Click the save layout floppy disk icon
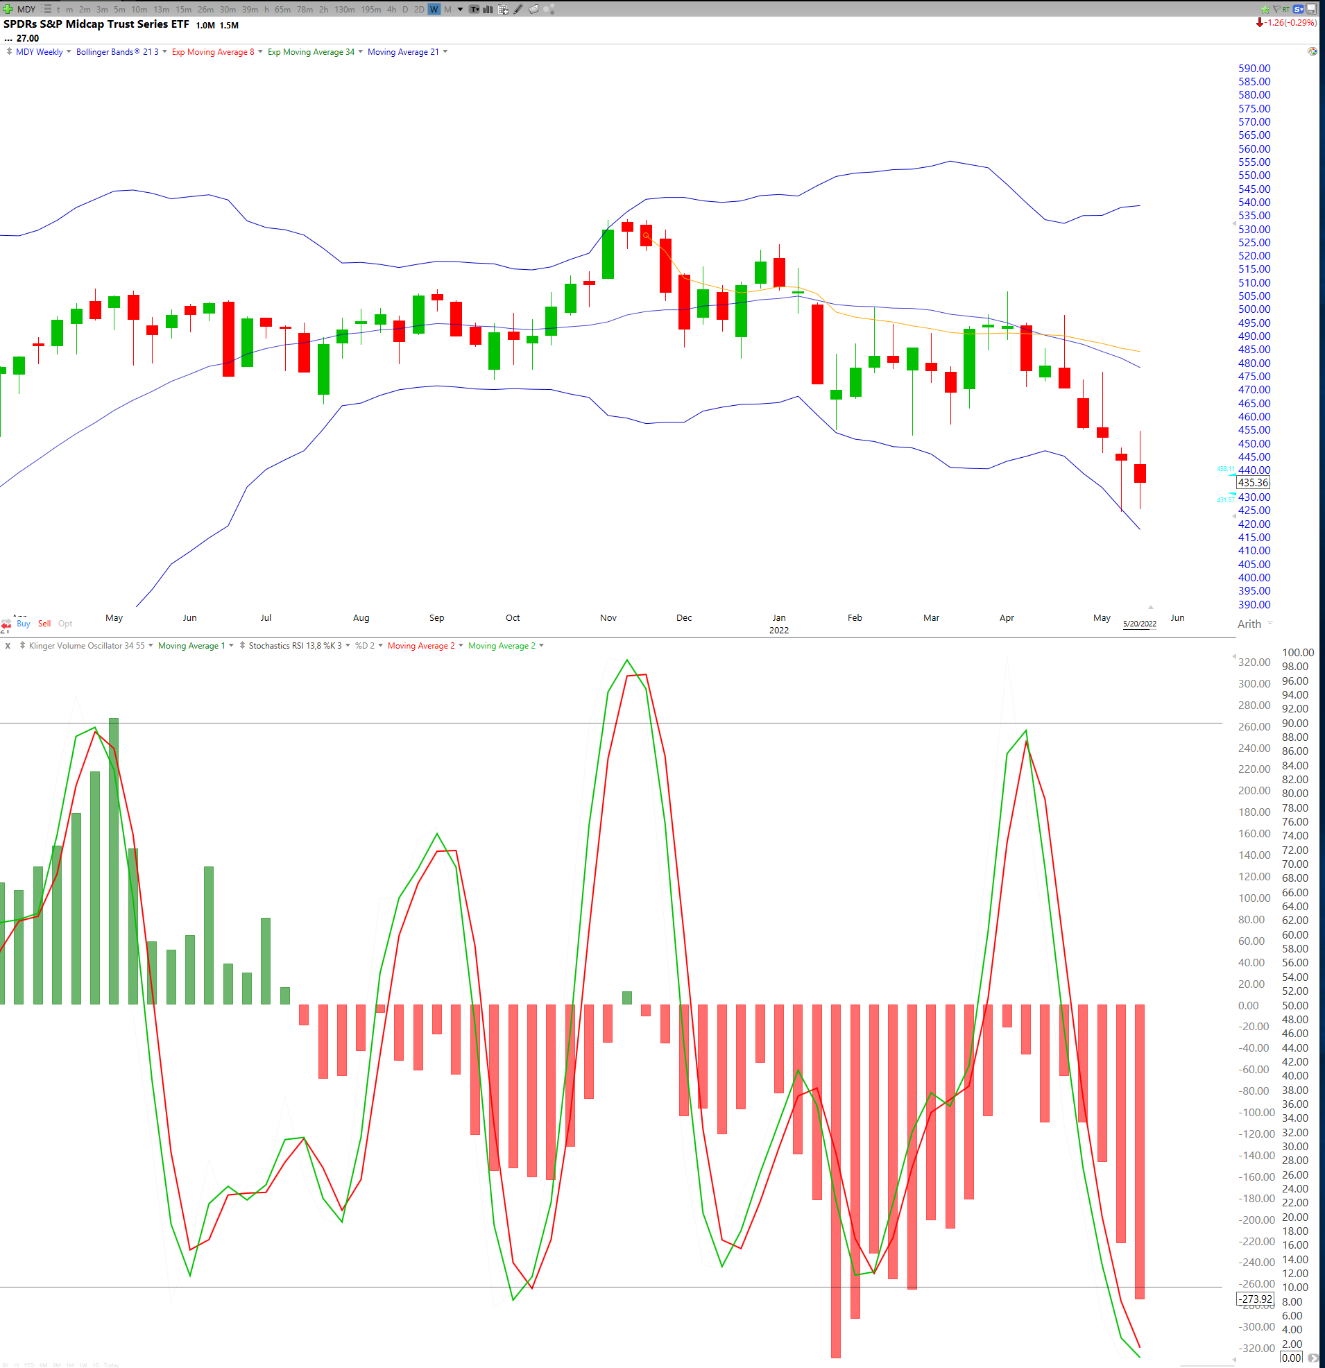 [1313, 9]
